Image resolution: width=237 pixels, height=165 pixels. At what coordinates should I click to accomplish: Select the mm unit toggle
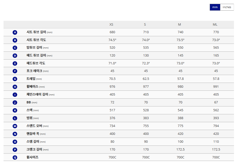pyautogui.click(x=215, y=7)
